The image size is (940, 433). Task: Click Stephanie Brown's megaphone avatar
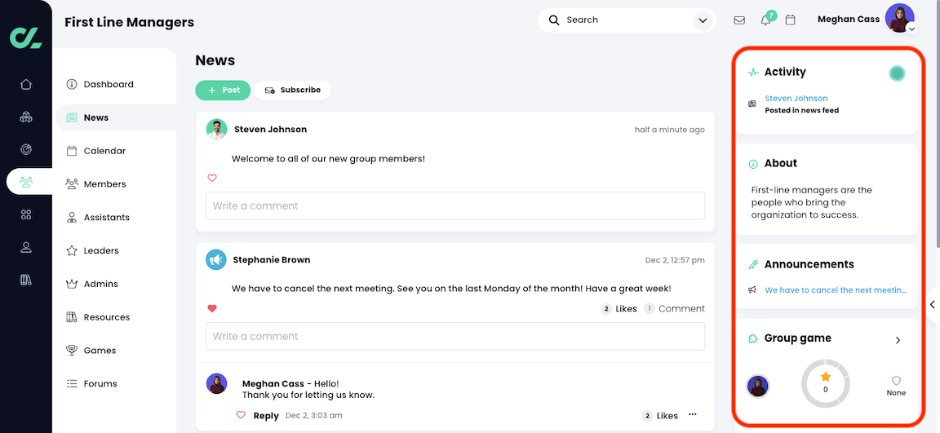point(215,260)
